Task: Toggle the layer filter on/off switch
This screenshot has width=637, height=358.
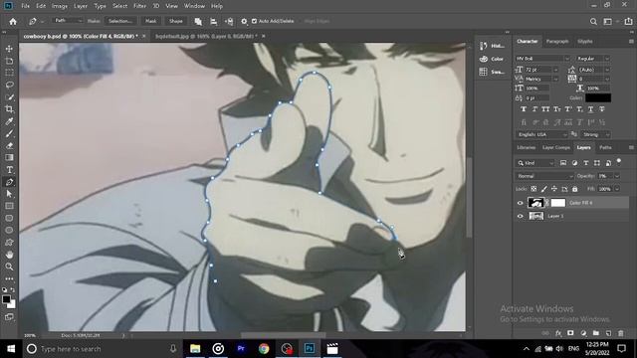Action: (619, 162)
